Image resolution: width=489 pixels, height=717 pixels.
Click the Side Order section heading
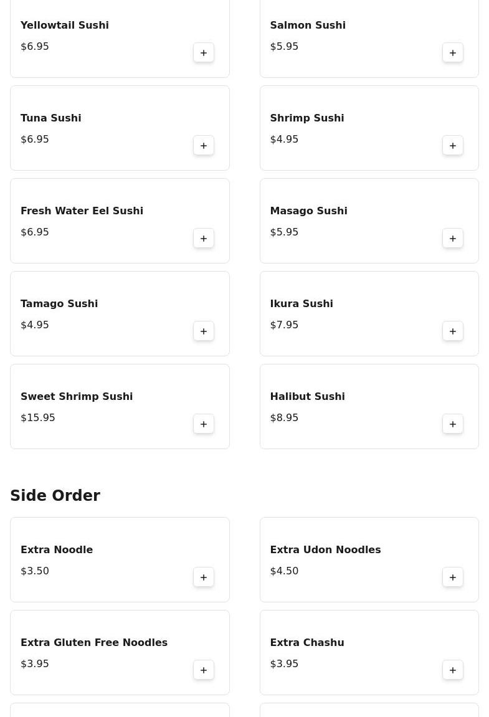55,496
